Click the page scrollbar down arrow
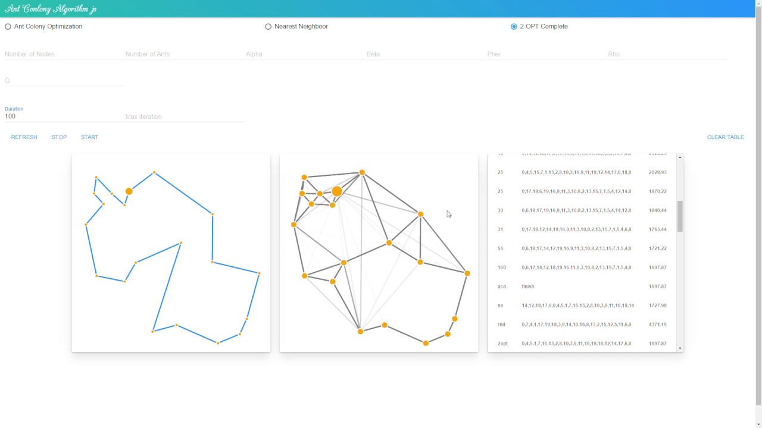Screen dimensions: 762x428 pyautogui.click(x=758, y=424)
